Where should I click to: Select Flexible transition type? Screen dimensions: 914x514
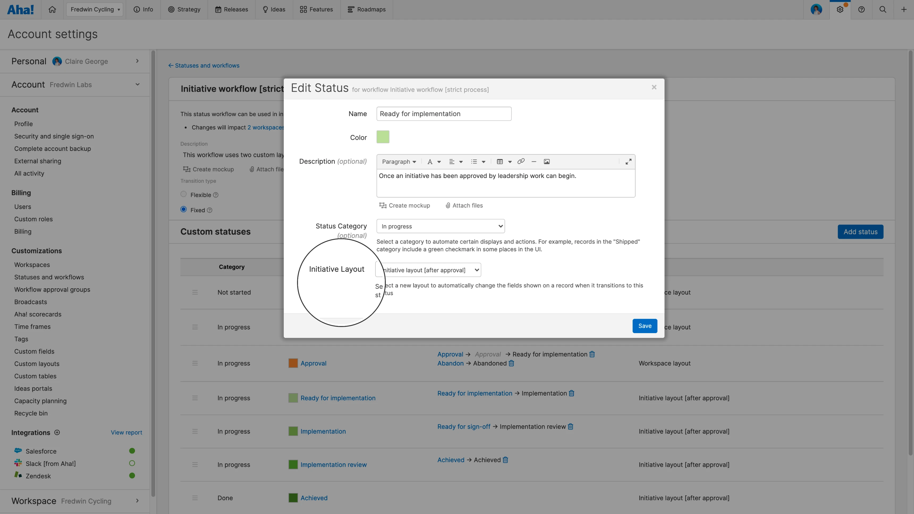(x=183, y=194)
